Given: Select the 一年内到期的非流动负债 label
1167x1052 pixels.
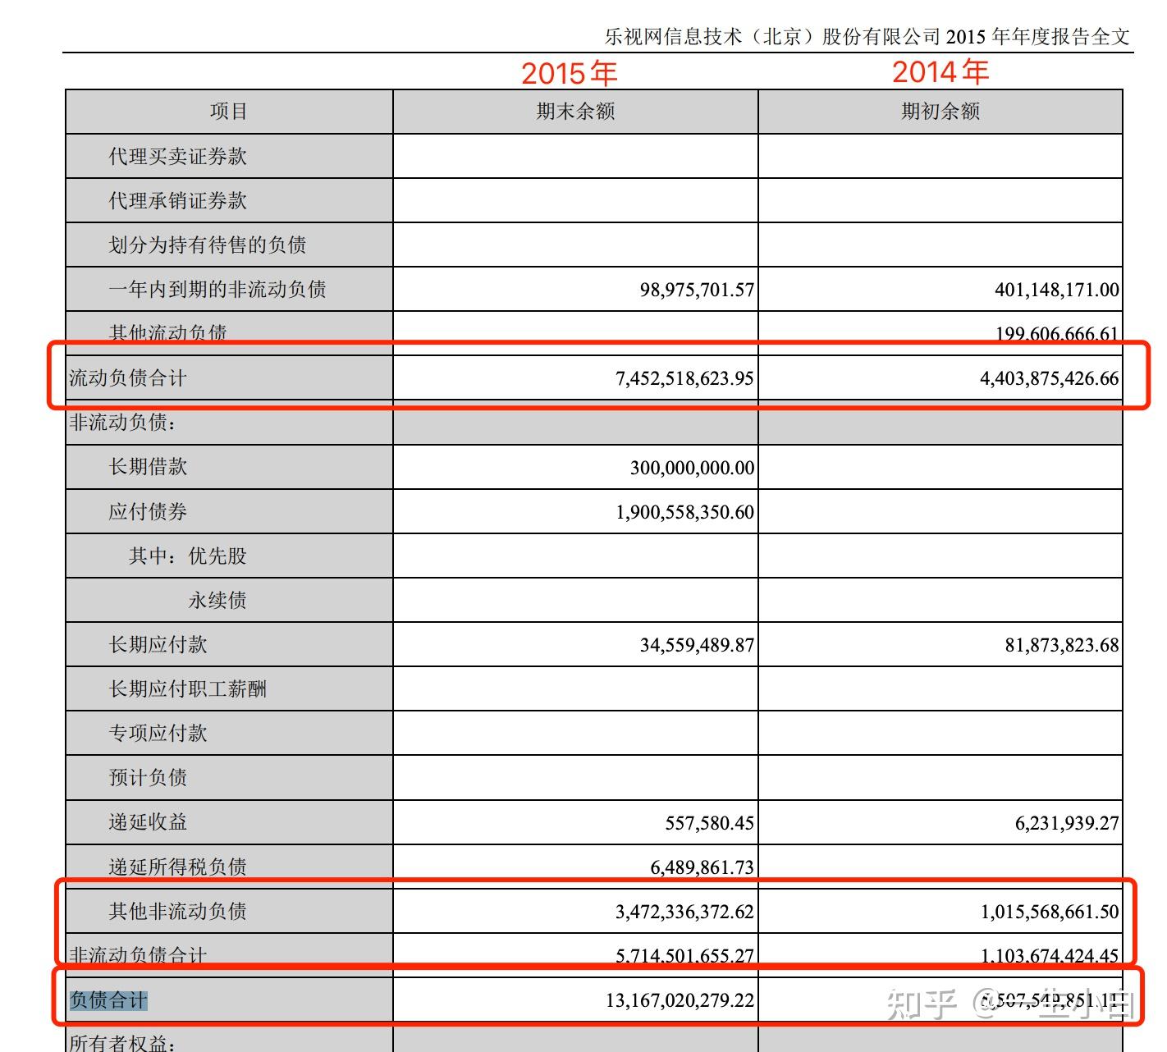Looking at the screenshot, I should (x=217, y=290).
